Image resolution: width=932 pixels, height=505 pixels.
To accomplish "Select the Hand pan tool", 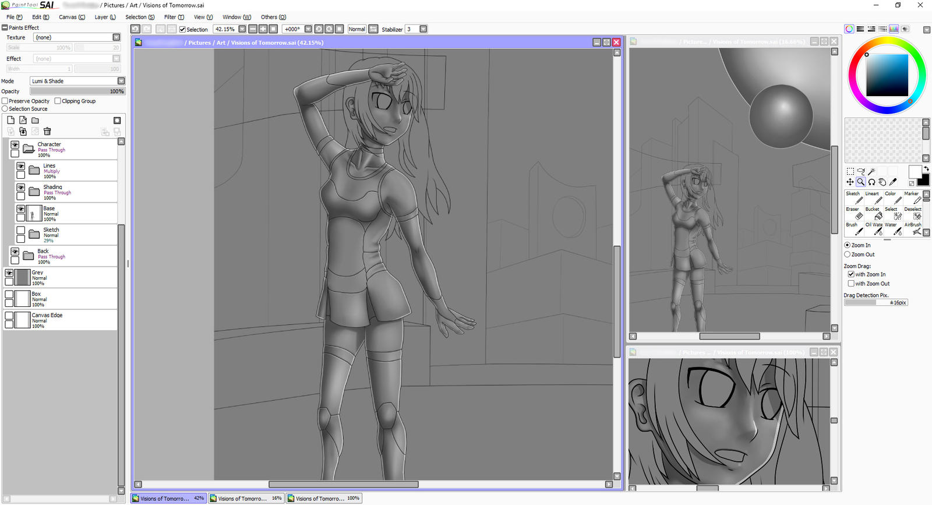I will point(882,182).
